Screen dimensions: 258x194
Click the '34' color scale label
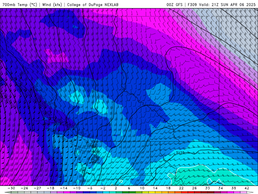221,188
